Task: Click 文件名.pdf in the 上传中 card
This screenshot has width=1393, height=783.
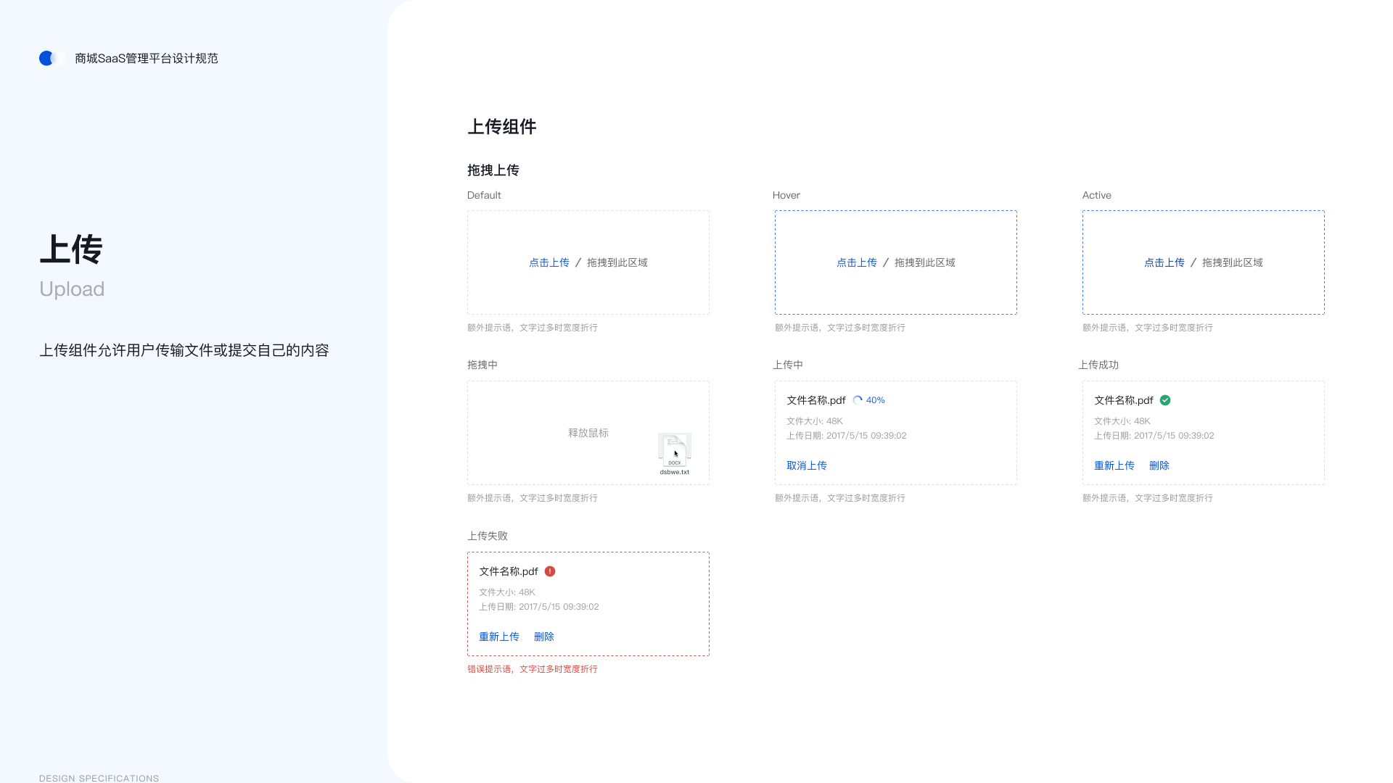Action: (x=815, y=399)
